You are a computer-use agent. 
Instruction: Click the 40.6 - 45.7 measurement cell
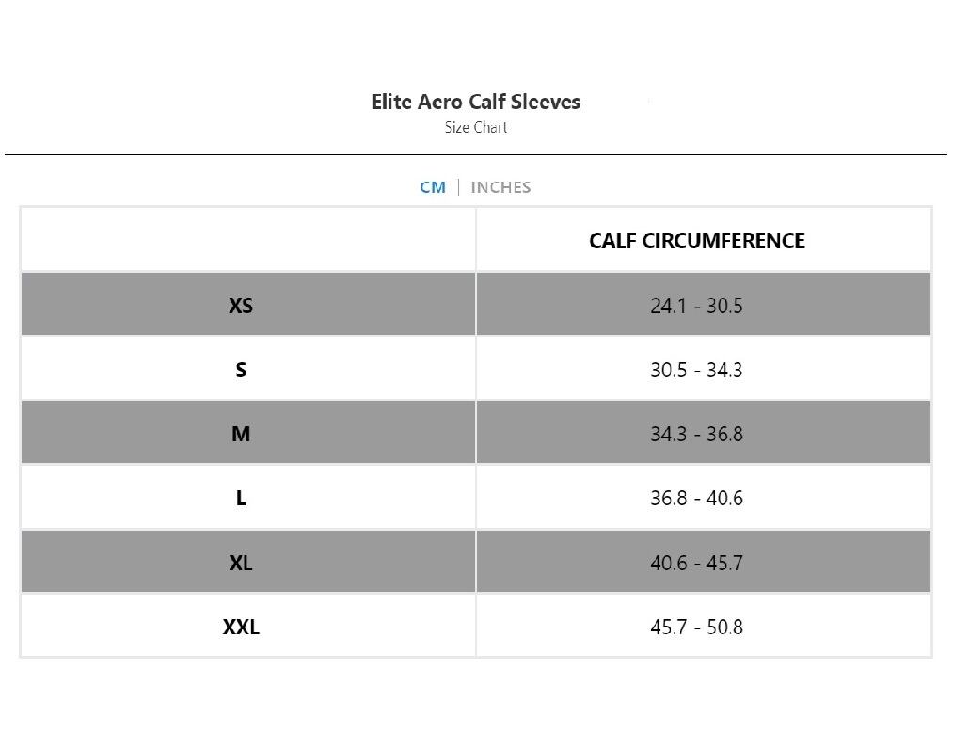tap(696, 563)
